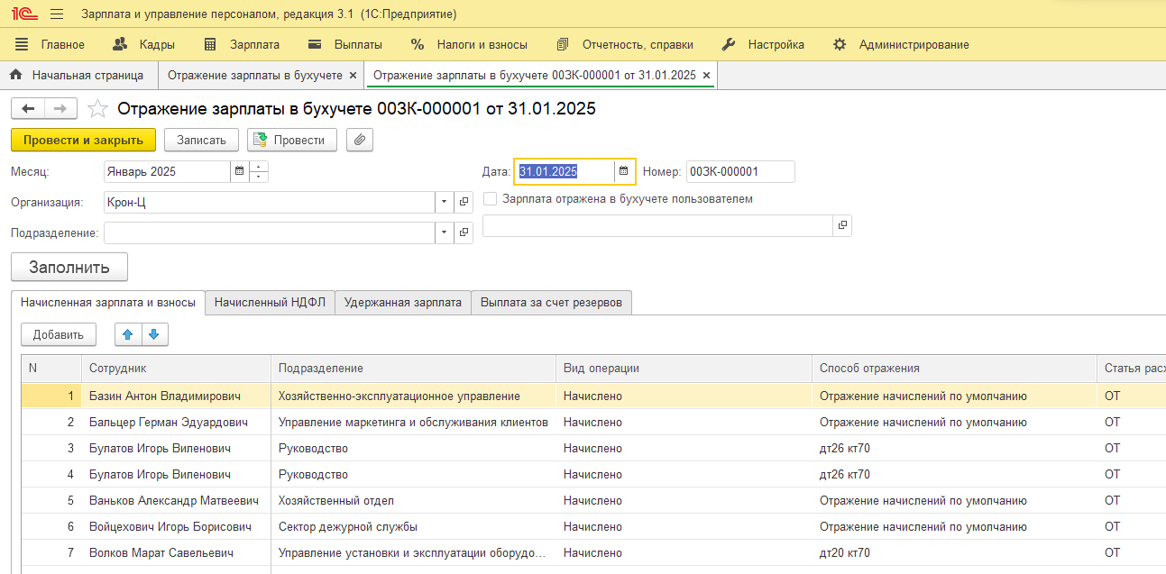Open calendar picker for Месяц field

coord(239,171)
